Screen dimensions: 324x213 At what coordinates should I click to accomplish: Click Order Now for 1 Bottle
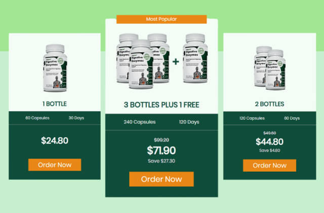[55, 165]
